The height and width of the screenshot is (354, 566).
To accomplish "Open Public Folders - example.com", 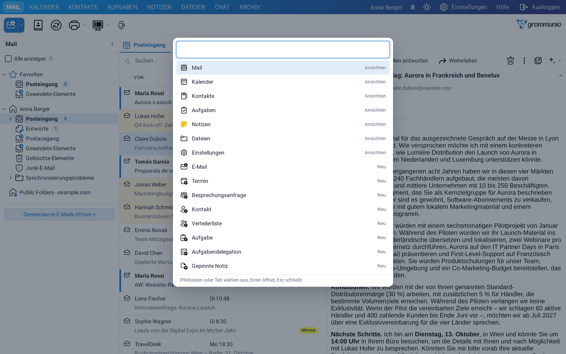I will (x=55, y=192).
